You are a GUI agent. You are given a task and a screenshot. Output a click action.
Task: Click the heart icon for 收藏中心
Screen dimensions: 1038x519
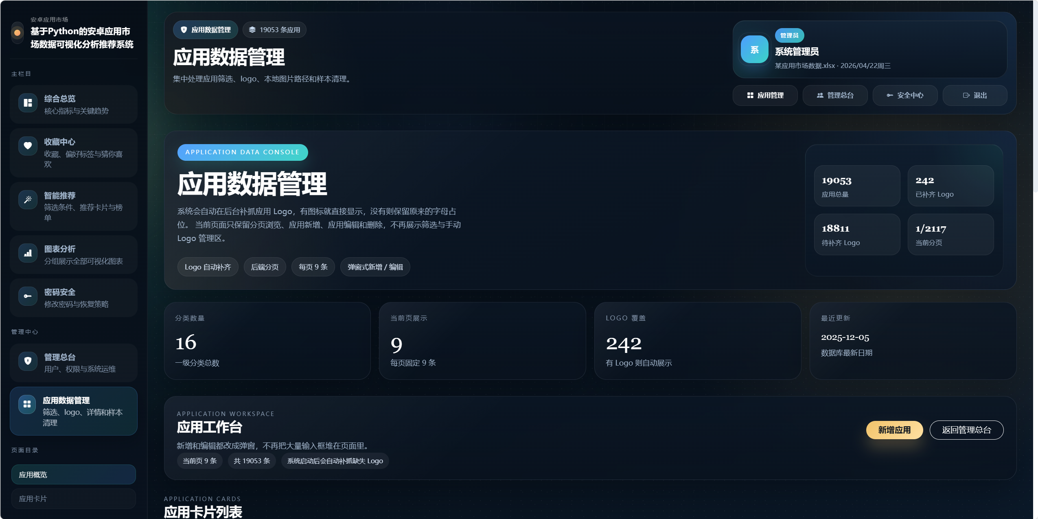click(x=28, y=146)
